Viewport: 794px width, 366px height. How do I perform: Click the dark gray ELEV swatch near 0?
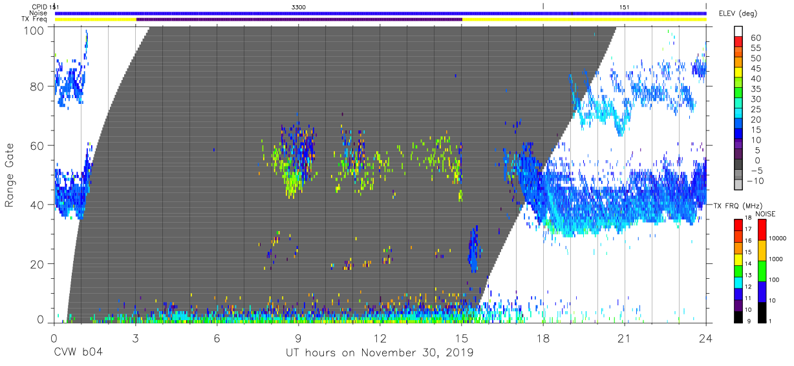738,165
